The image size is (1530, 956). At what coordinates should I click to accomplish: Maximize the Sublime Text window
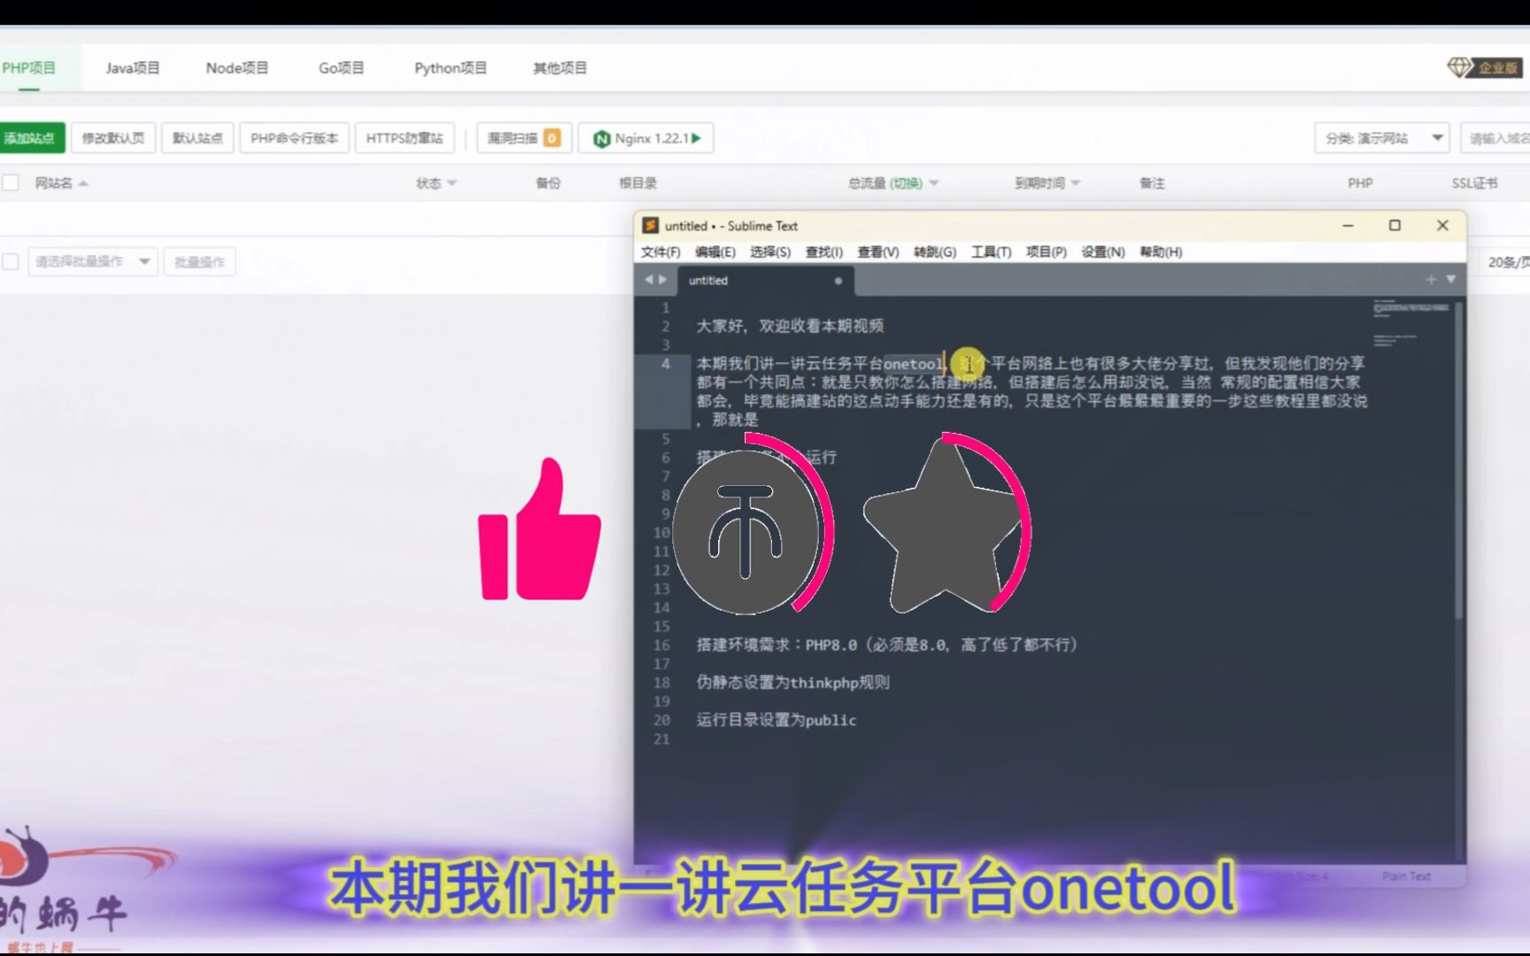(1395, 226)
